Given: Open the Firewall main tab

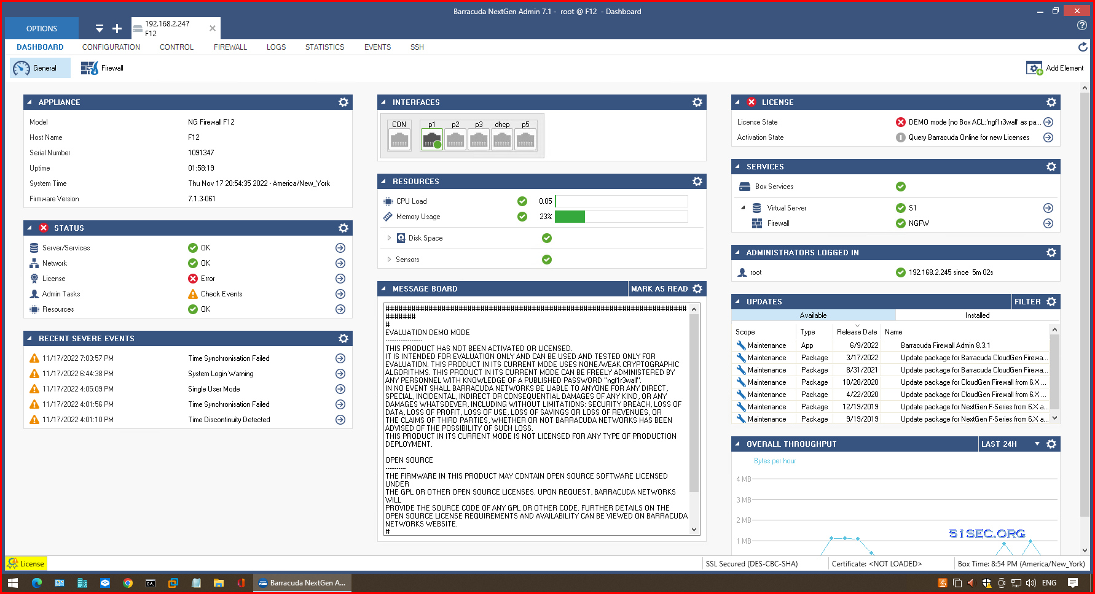Looking at the screenshot, I should point(230,47).
